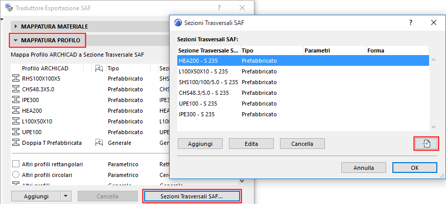Click Prefabbricato type in RHS100X100X5 row
Viewport: 446px width, 204px height.
click(x=125, y=79)
